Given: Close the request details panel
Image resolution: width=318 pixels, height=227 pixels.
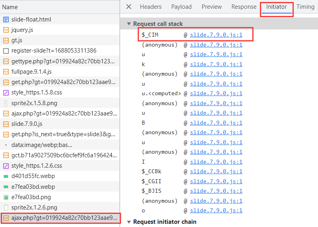Looking at the screenshot, I should click(129, 7).
